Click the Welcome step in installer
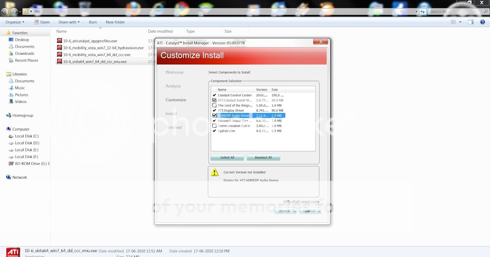Screen dimensions: 490x257 [x=174, y=72]
